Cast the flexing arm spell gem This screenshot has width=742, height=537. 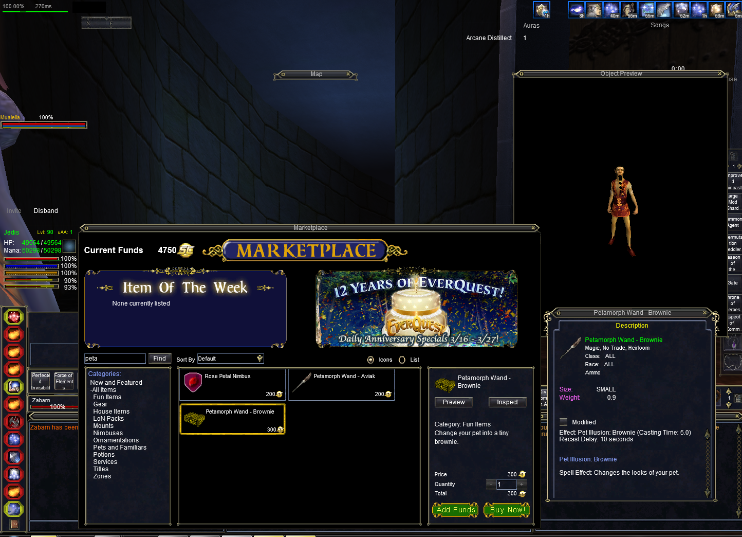14,387
